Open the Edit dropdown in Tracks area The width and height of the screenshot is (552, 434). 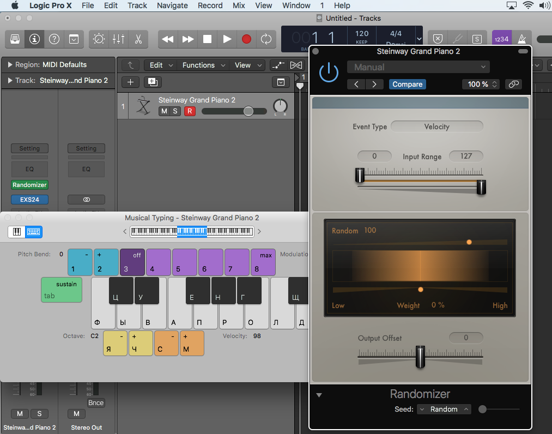coord(161,65)
